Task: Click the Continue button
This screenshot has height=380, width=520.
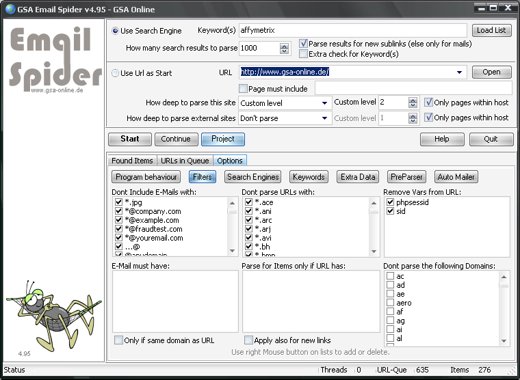Action: coord(176,139)
